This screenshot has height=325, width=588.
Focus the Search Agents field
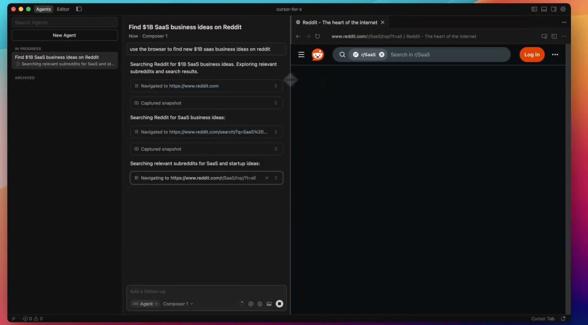pyautogui.click(x=64, y=22)
